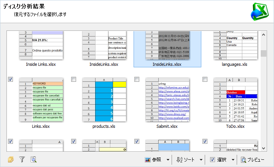274x167 pixels.
Task: Expand the 参照 dropdown arrow
Action: 168,160
